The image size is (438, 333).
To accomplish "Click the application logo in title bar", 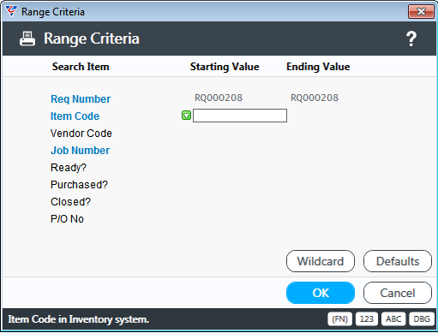I will 11,11.
